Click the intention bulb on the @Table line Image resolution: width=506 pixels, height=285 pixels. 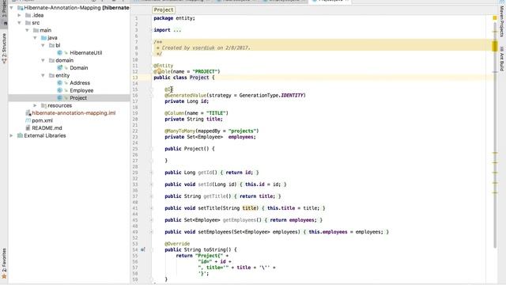[160, 71]
